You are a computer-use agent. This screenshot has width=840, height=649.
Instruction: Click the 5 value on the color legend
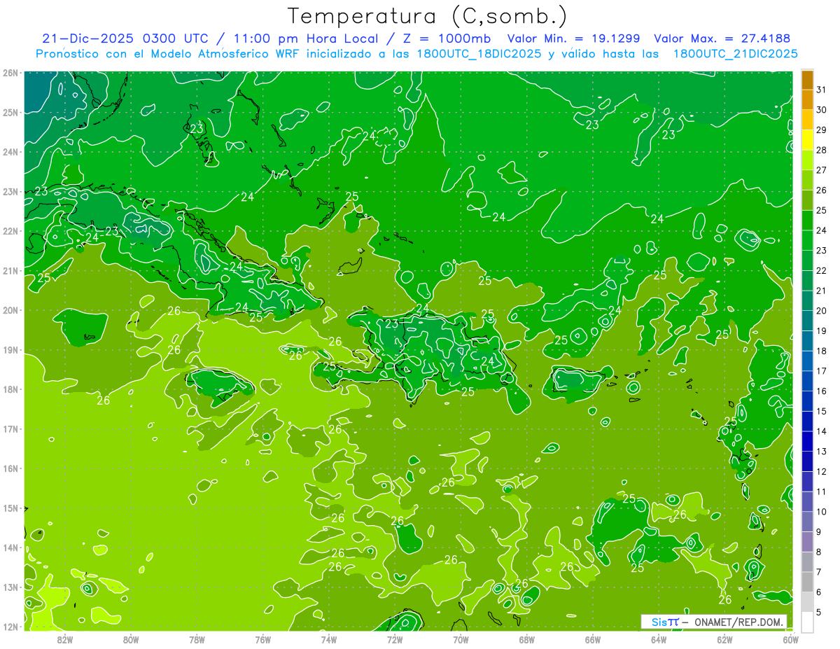click(x=819, y=612)
